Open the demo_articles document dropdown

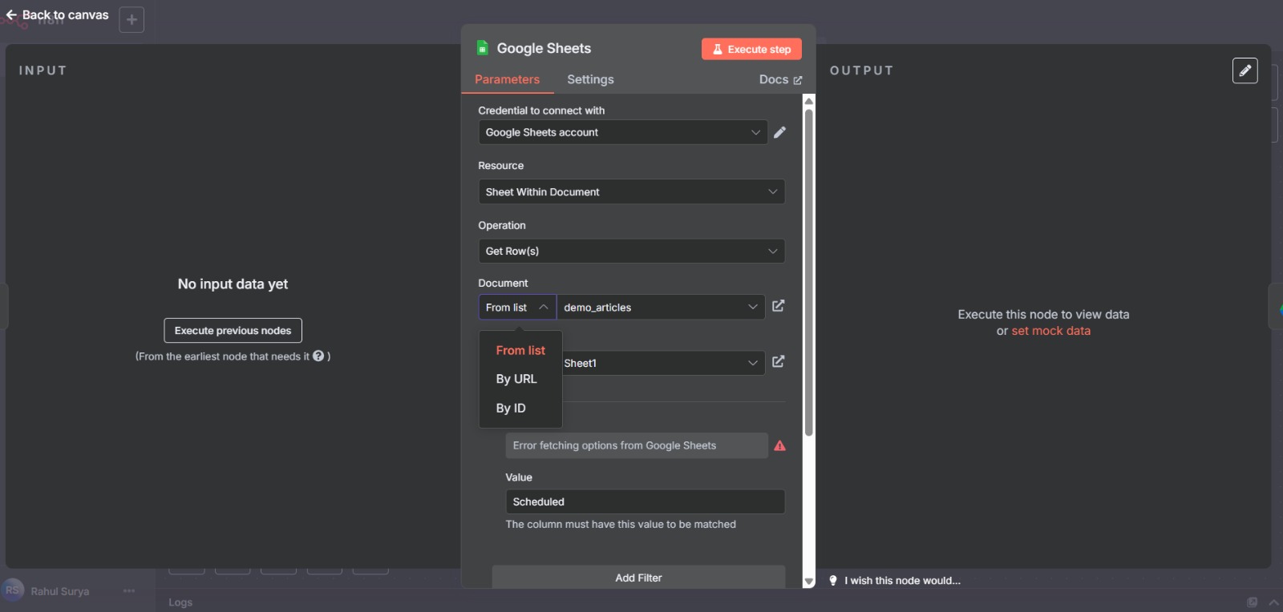(661, 308)
